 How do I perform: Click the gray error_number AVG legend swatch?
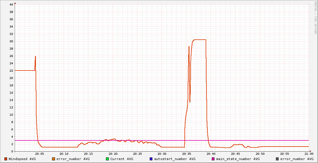click(x=277, y=159)
